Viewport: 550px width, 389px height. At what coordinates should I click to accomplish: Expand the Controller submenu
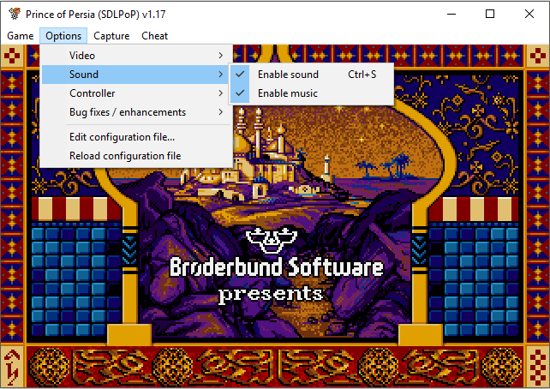tap(136, 93)
